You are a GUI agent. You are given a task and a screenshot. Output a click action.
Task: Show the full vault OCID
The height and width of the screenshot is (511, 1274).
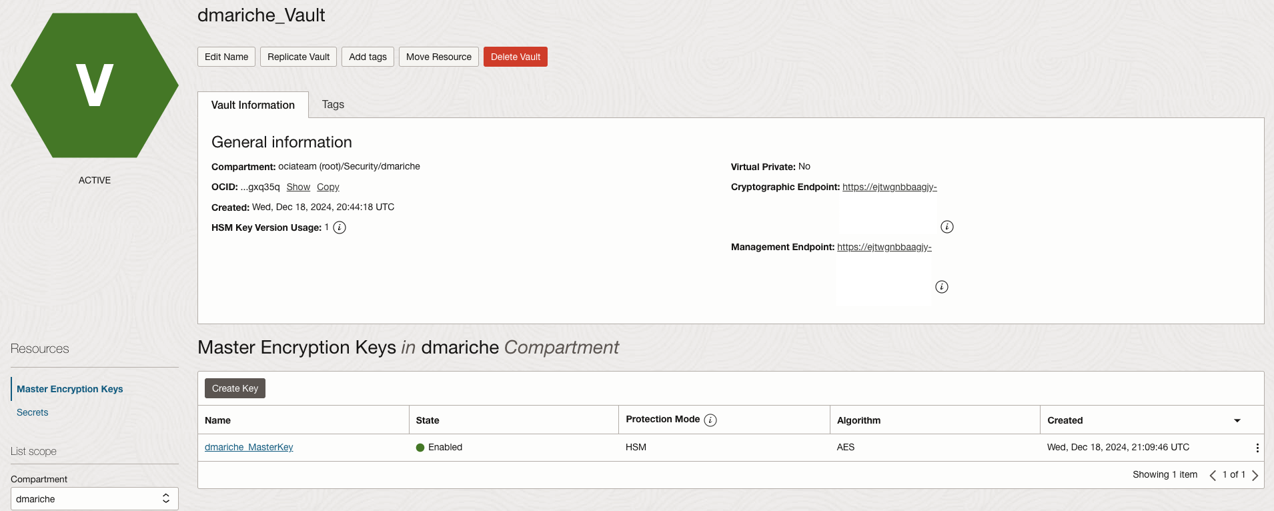[298, 187]
